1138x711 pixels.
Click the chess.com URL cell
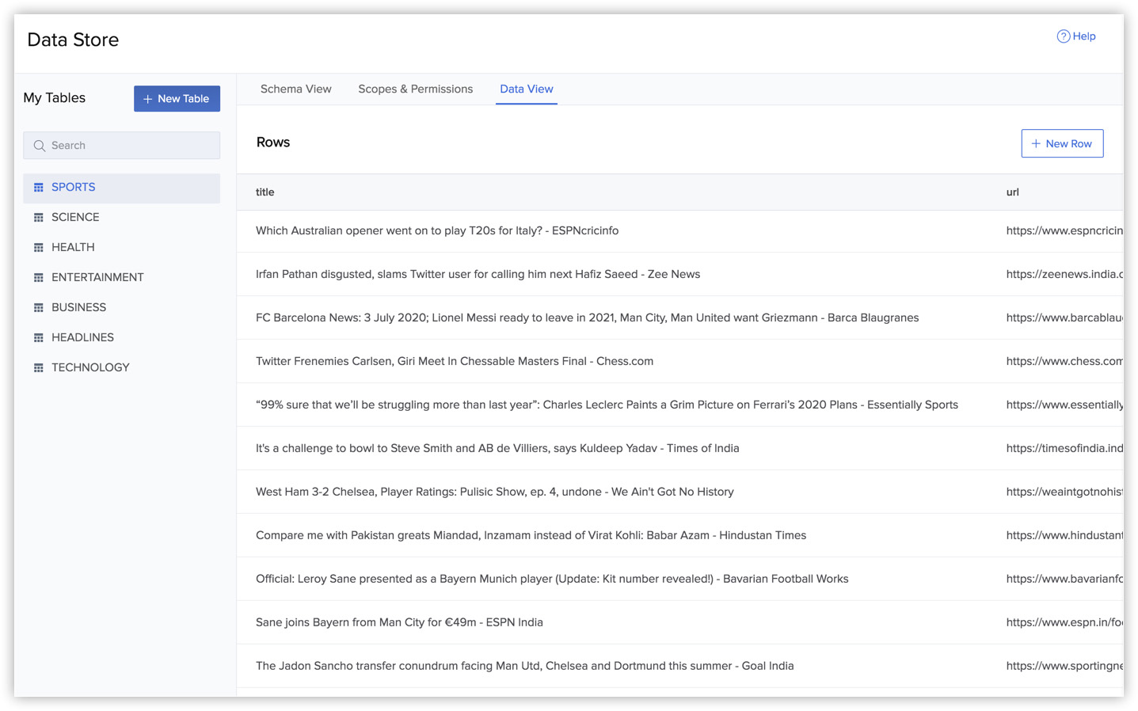1064,361
